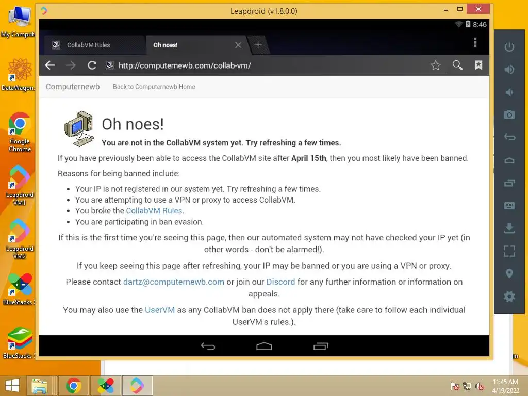528x396 pixels.
Task: Open File Explorer from the taskbar
Action: [x=39, y=386]
